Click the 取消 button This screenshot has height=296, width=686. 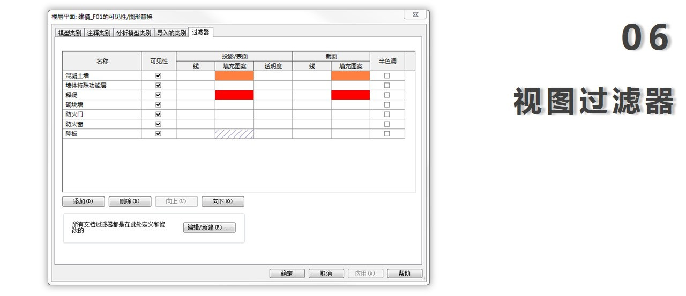(x=326, y=274)
